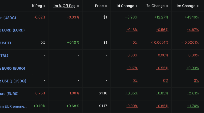Open the EURQ stablecoin page
Screen dimensions: 204x113
tap(12, 68)
